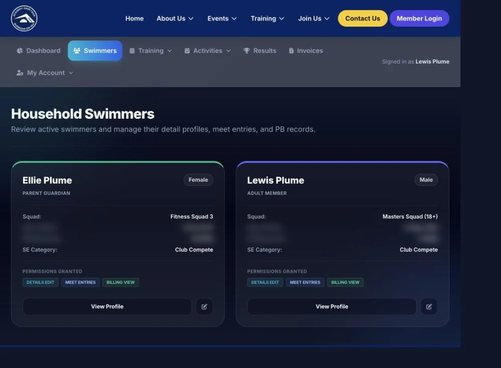Viewport: 501px width, 368px height.
Task: Click Lewis's BILLING VIEW permission tag
Action: (345, 282)
